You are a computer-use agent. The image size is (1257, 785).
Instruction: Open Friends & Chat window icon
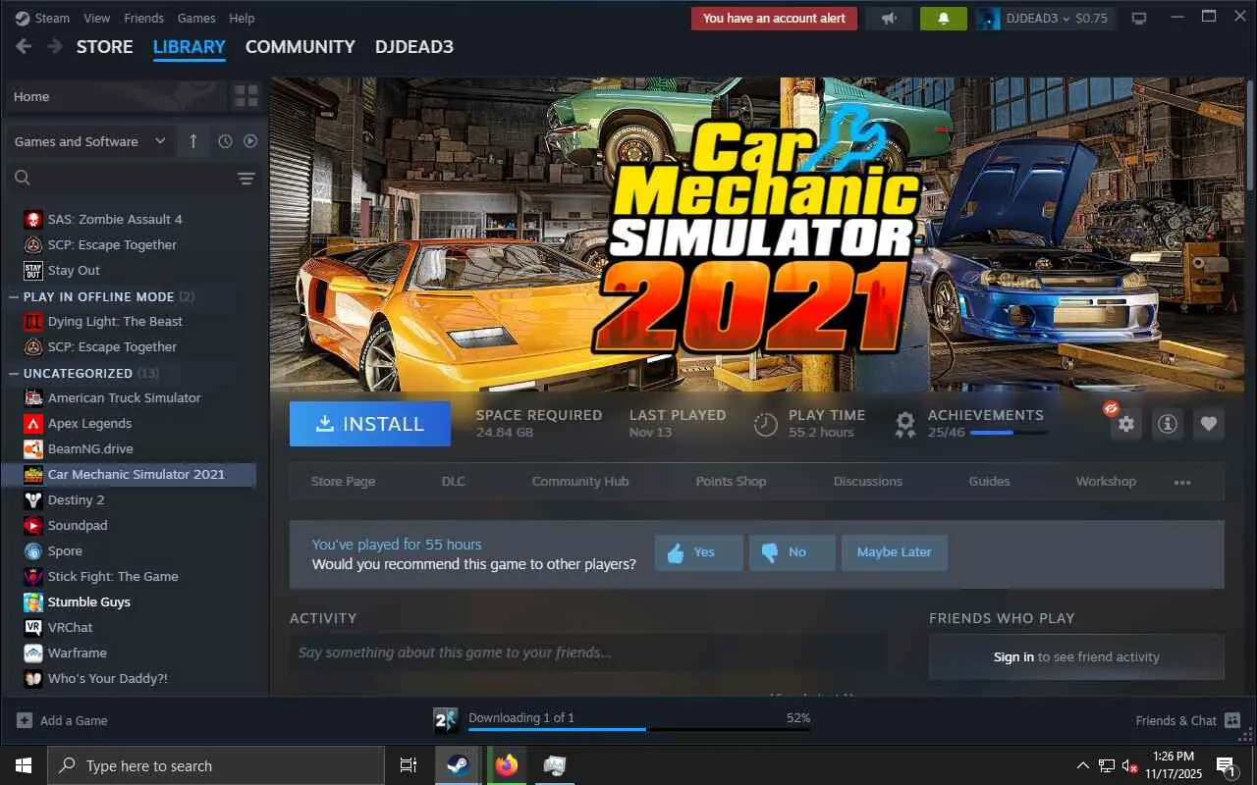1232,720
